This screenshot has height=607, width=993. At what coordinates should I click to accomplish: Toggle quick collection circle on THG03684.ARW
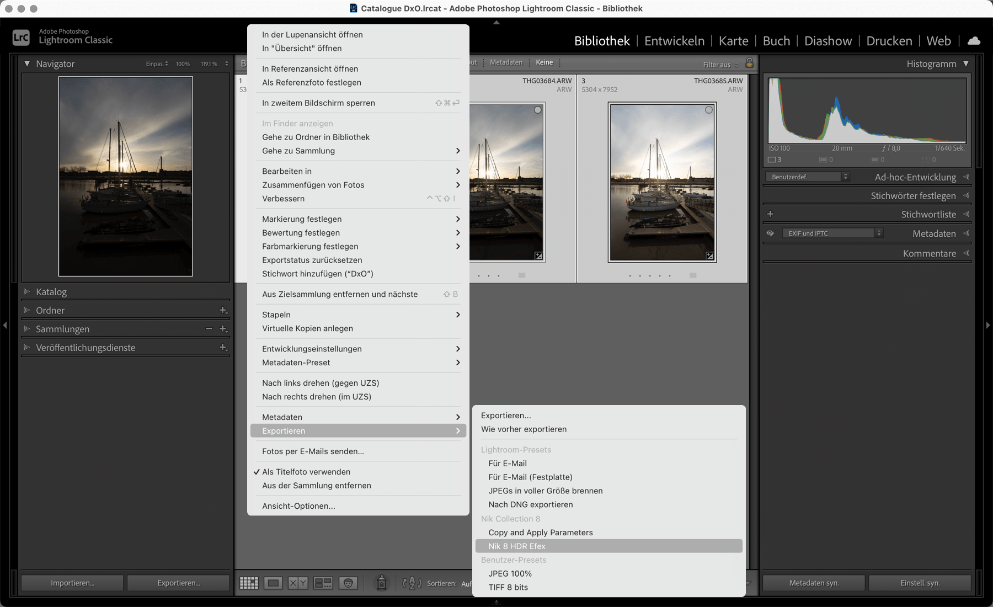(538, 110)
